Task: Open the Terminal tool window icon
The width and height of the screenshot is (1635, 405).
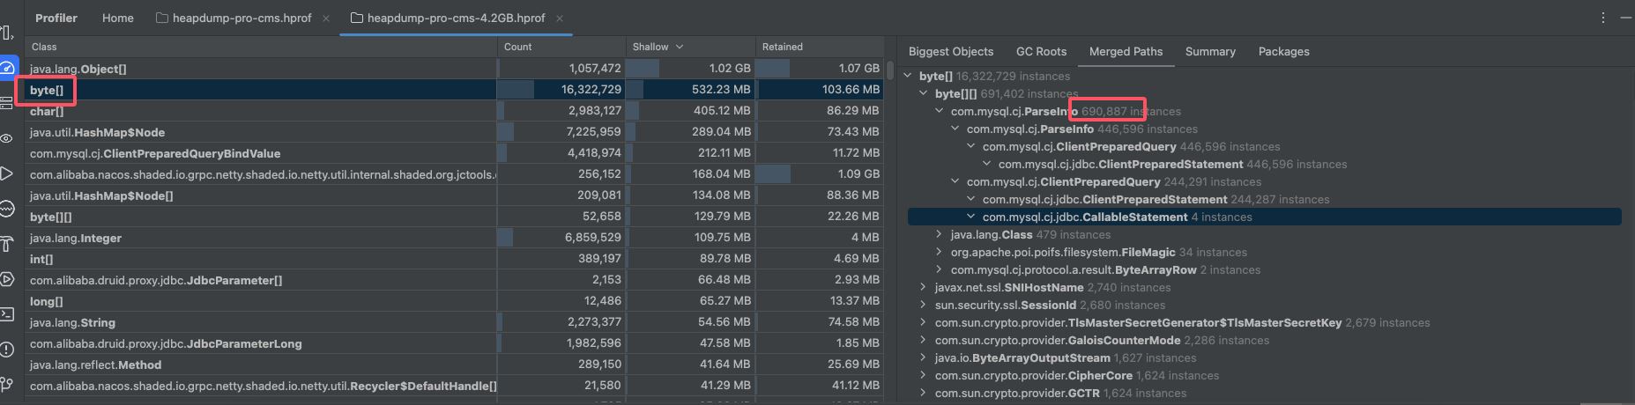Action: coord(7,314)
